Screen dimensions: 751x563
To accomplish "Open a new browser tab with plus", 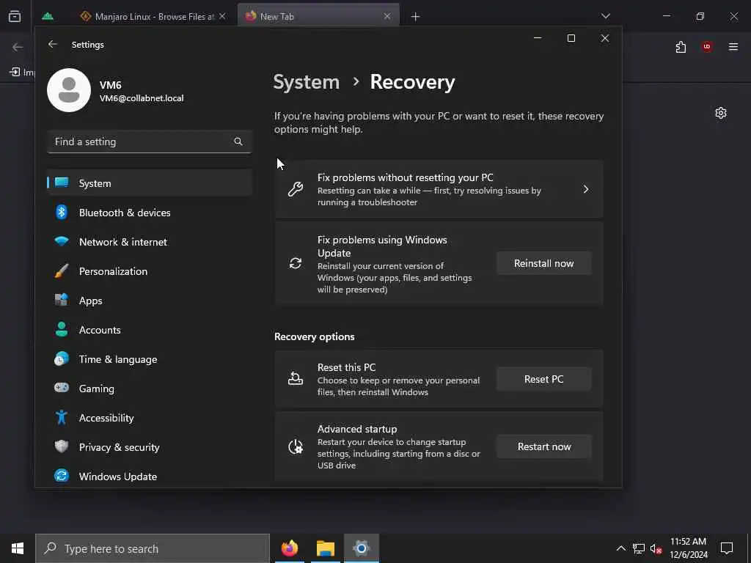I will 415,17.
